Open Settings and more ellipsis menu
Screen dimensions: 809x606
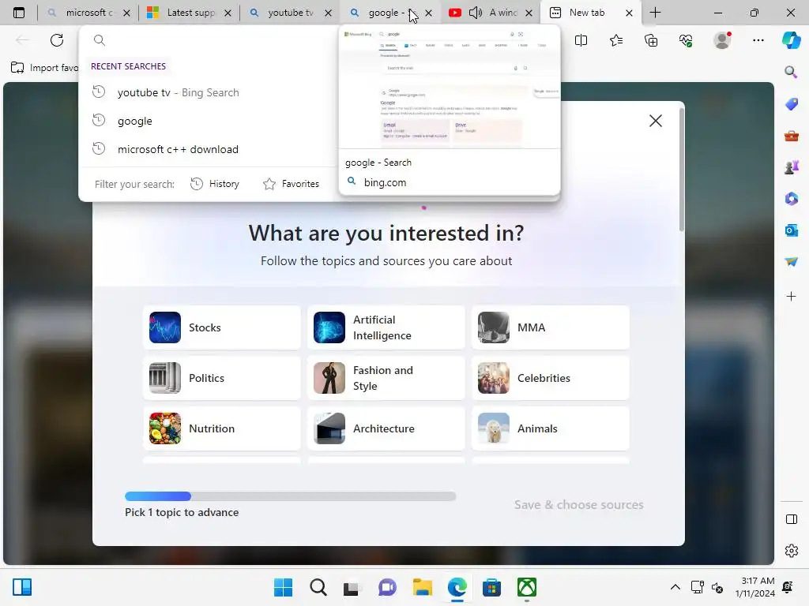[x=758, y=40]
